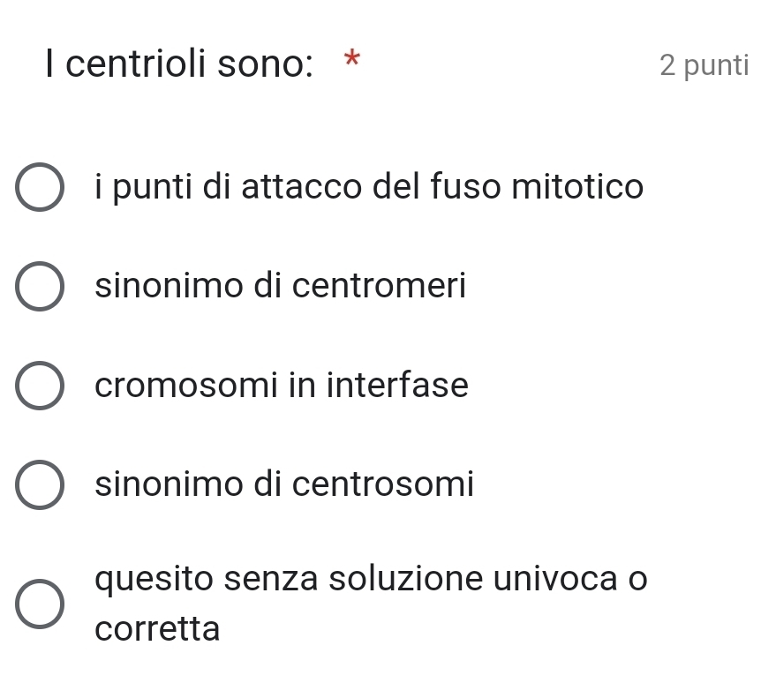Mark the 'cromosomi in interfase' radio option
The width and height of the screenshot is (761, 698).
tap(39, 386)
